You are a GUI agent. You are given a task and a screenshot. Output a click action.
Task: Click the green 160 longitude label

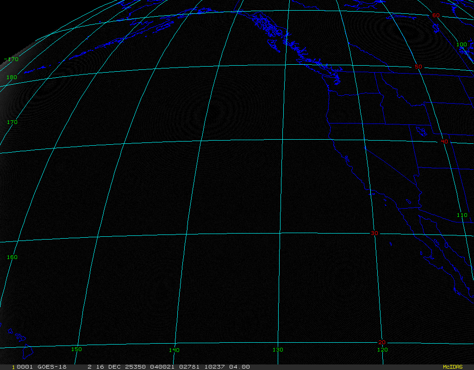pos(12,257)
